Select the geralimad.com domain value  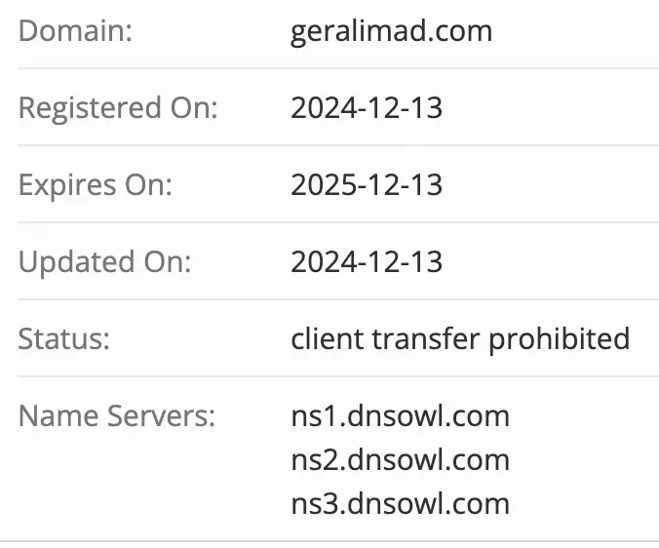[x=391, y=31]
